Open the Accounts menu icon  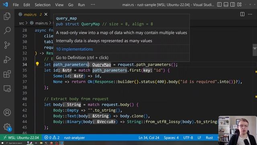pos(7,112)
